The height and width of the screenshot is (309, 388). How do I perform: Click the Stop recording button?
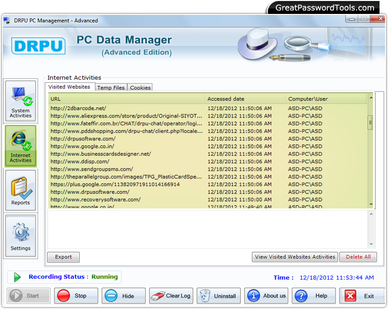[x=76, y=296]
